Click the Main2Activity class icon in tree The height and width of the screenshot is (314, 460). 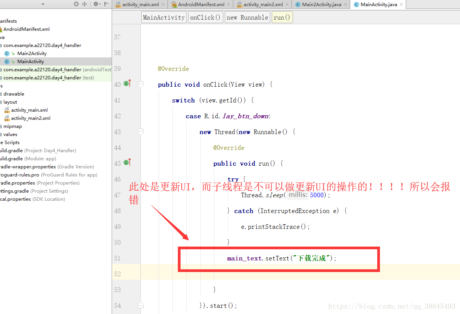(7, 54)
